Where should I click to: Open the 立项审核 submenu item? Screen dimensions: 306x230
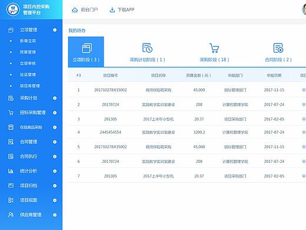tap(28, 63)
